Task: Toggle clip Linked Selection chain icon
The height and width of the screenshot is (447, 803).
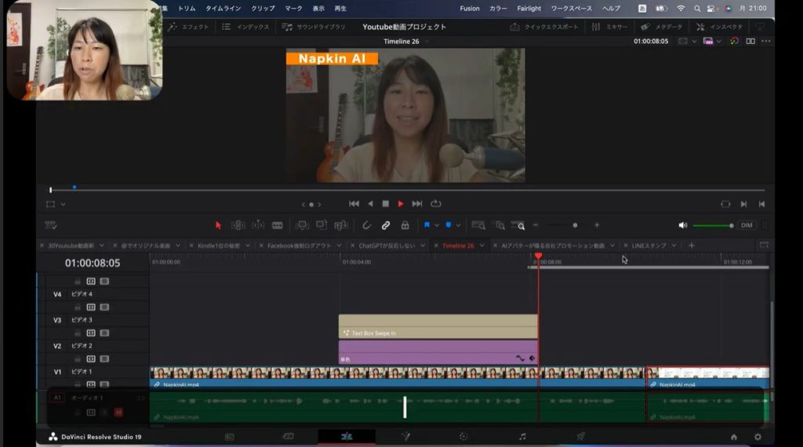Action: click(386, 225)
